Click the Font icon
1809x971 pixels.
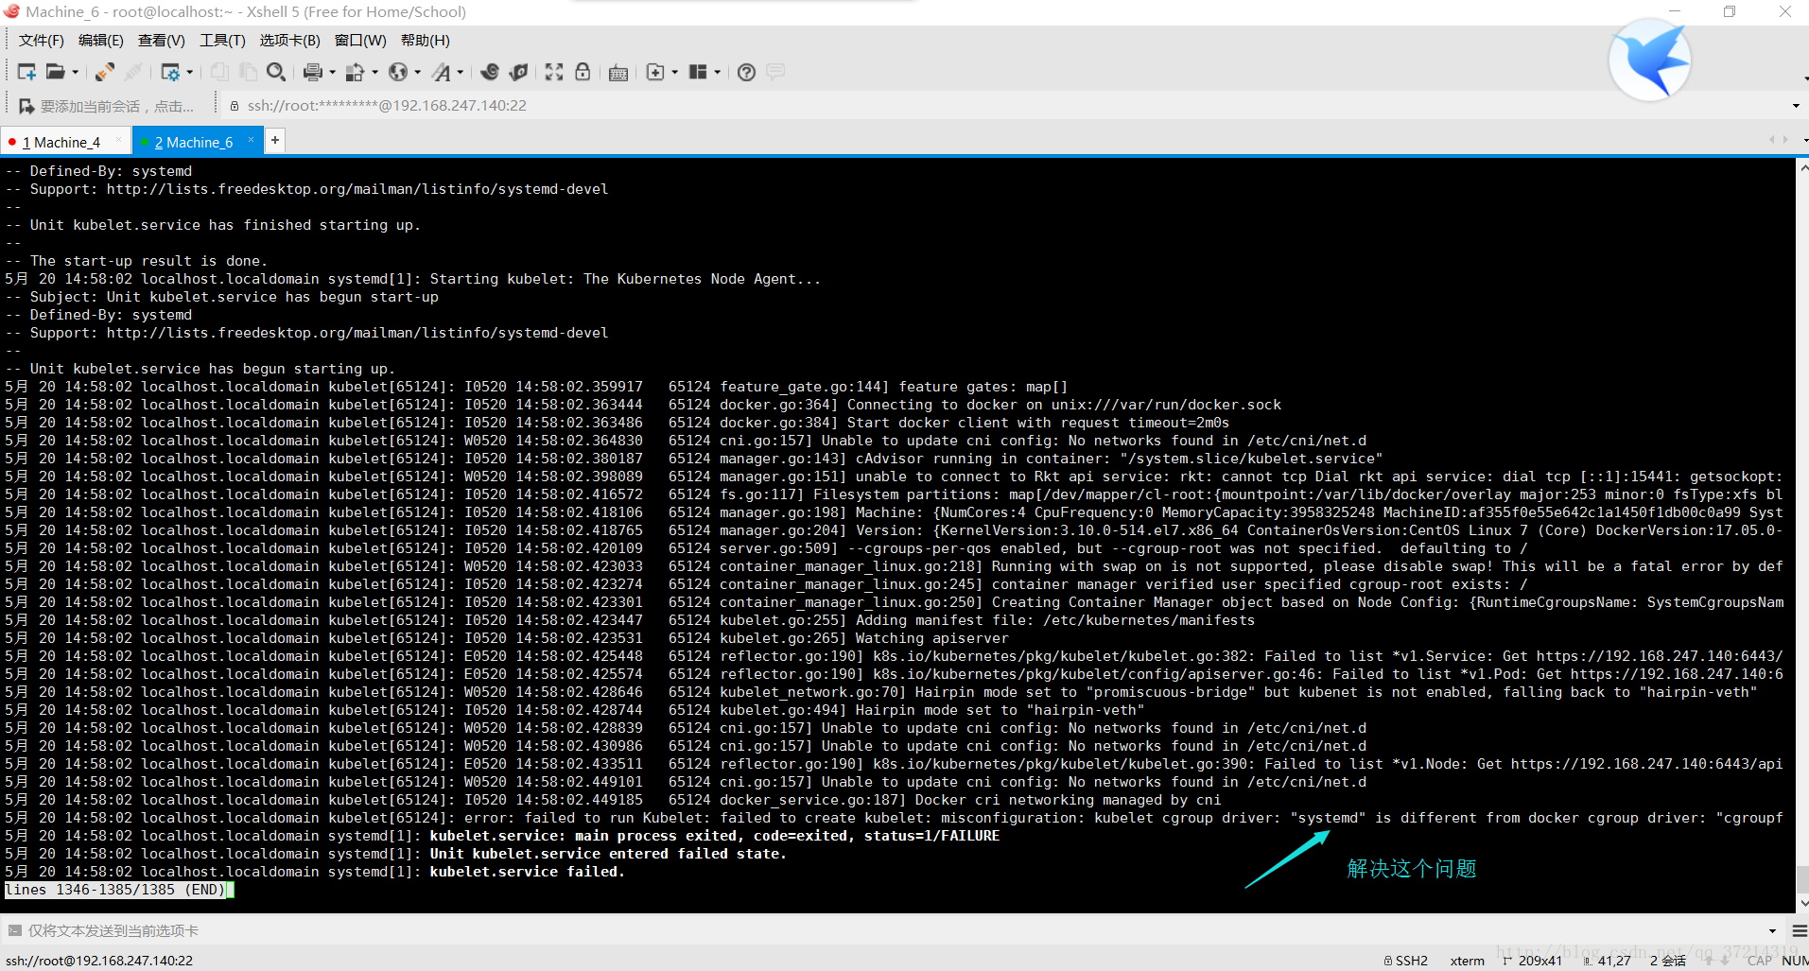click(x=442, y=72)
